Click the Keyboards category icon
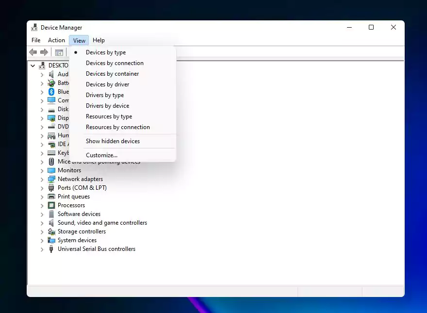 (x=51, y=153)
